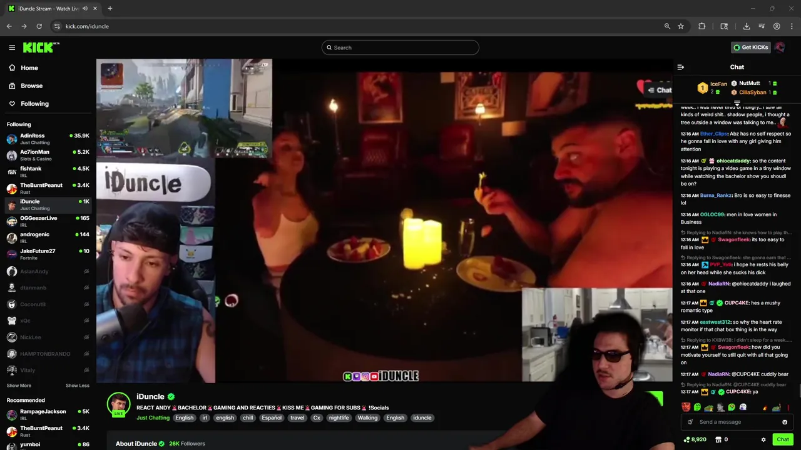Go back in browser
The width and height of the screenshot is (801, 450).
[x=9, y=26]
